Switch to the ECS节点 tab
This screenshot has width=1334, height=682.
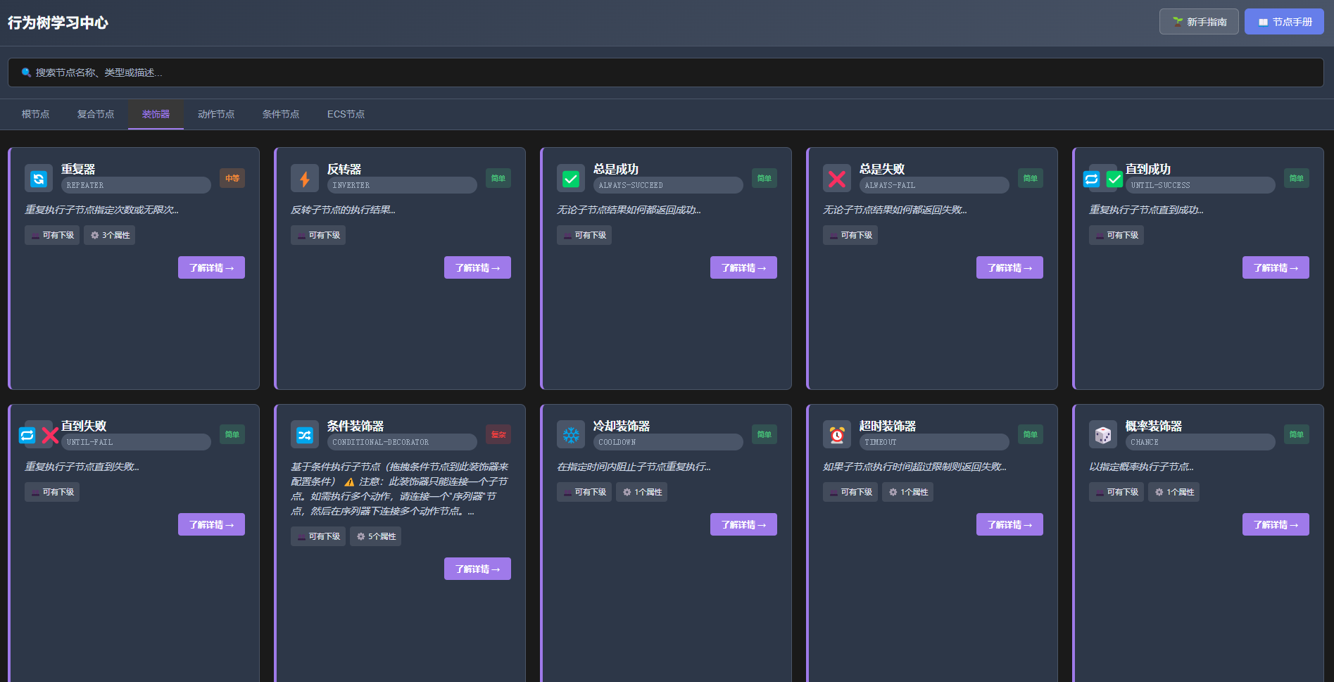click(346, 114)
